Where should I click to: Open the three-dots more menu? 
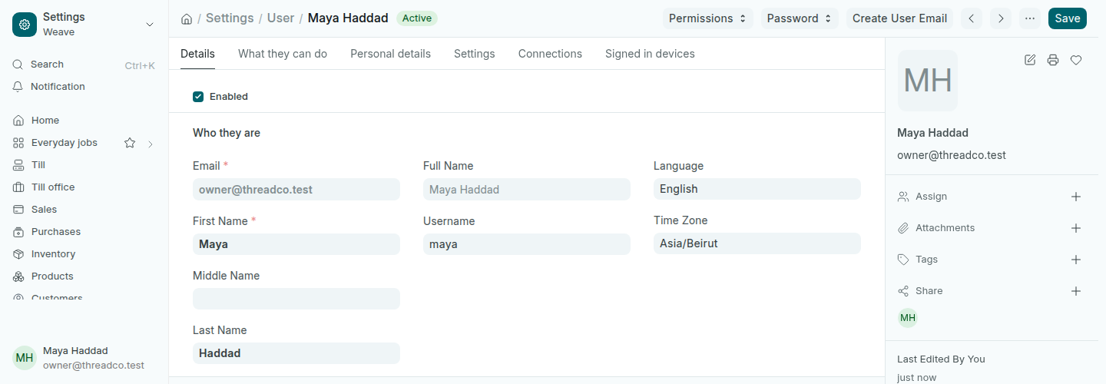coord(1030,18)
